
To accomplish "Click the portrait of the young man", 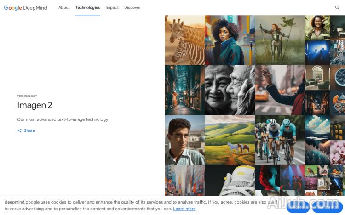I will coord(184,140).
